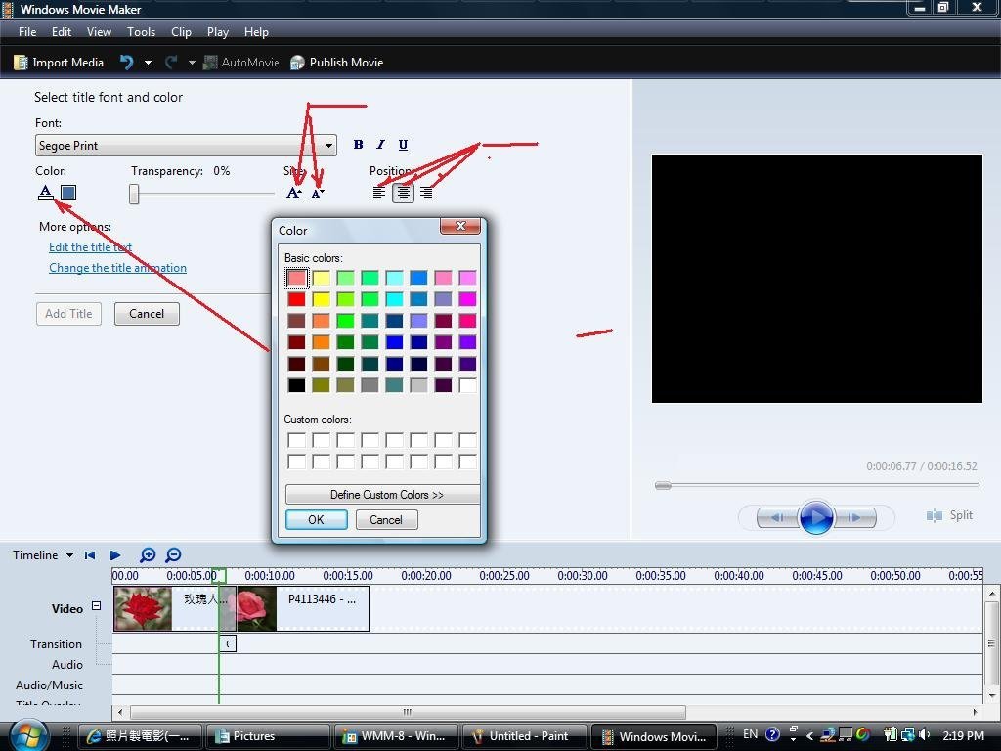
Task: Open the Edit menu
Action: [x=62, y=32]
